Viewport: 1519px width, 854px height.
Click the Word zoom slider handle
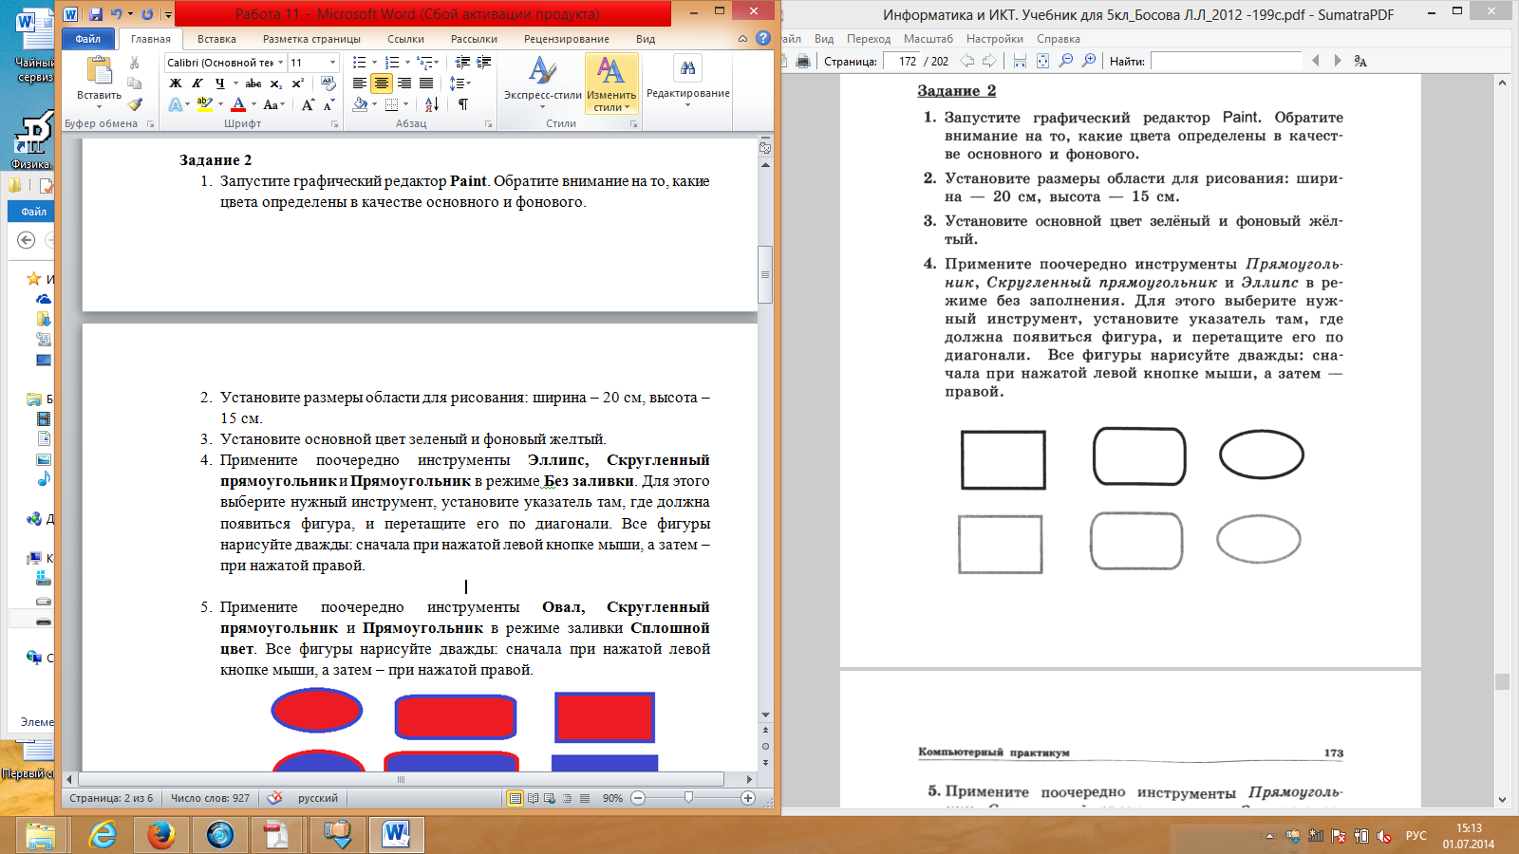point(688,798)
